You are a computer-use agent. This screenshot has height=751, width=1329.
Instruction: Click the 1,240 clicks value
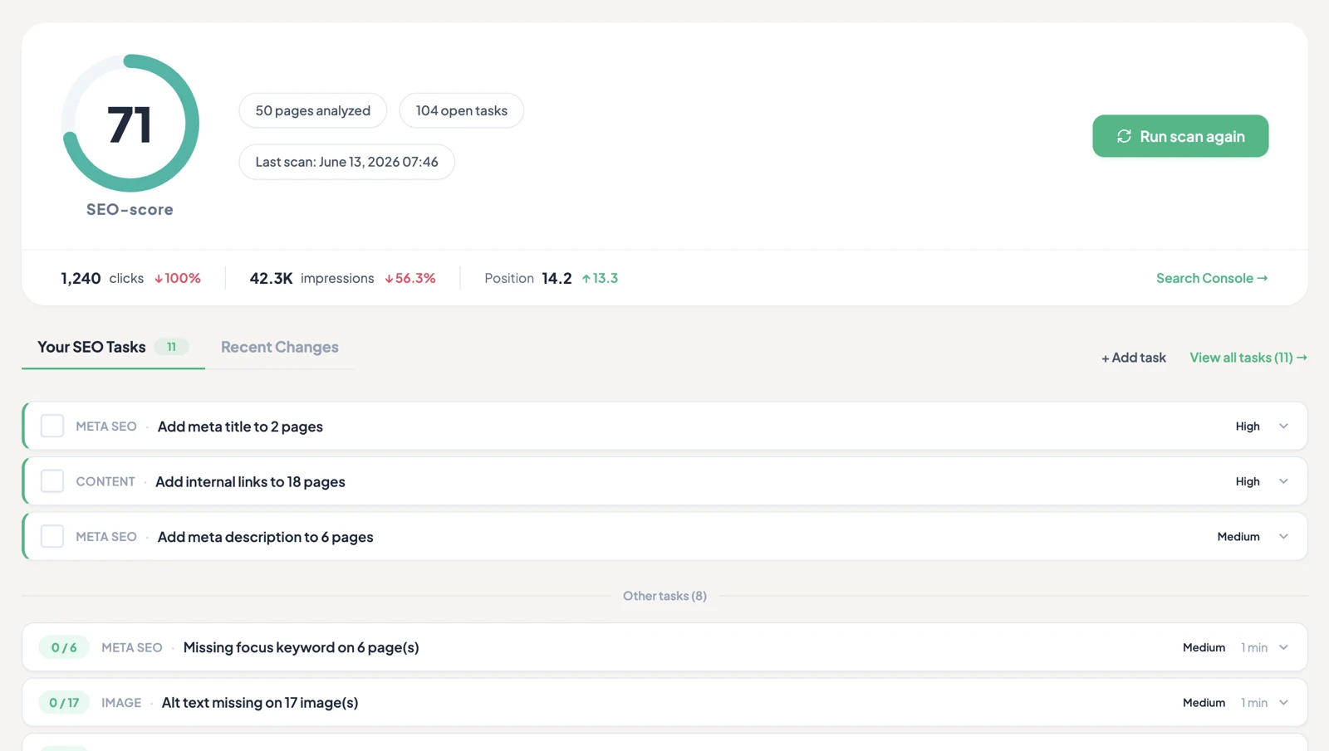click(81, 278)
